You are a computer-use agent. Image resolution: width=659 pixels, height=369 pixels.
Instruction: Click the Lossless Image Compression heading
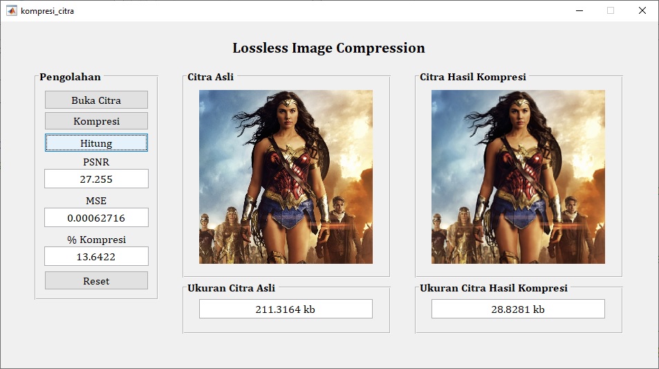328,48
